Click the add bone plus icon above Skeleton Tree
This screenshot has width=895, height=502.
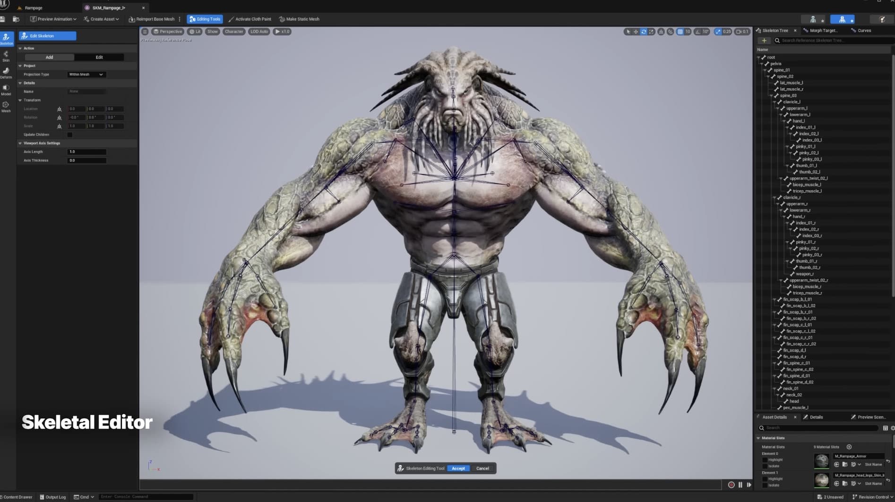[x=764, y=40]
